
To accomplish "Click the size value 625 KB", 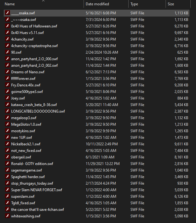I will pos(183,52).
